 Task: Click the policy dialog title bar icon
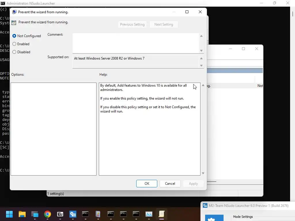coord(14,12)
